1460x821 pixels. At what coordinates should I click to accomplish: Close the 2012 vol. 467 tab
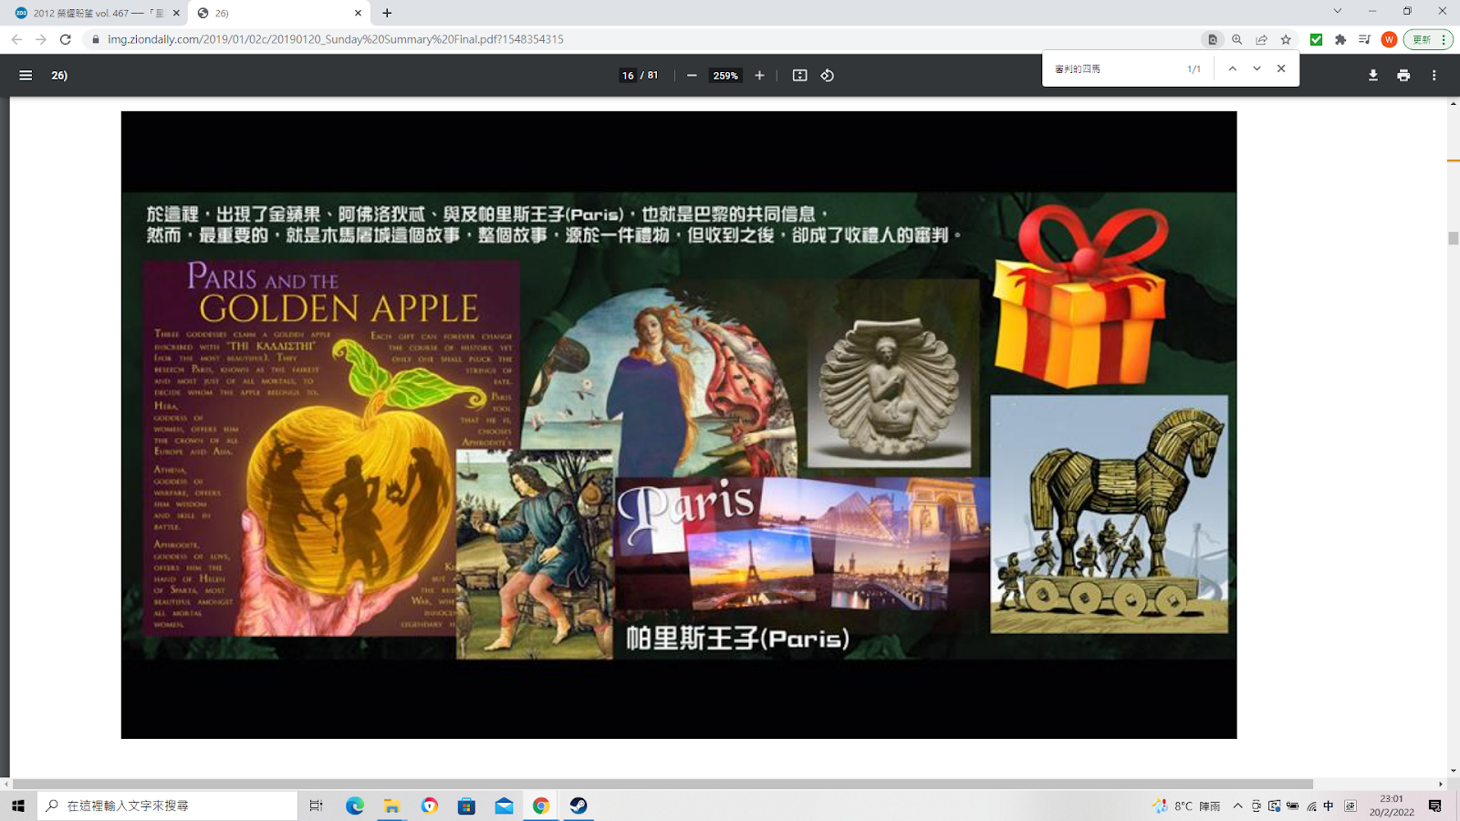pos(176,13)
